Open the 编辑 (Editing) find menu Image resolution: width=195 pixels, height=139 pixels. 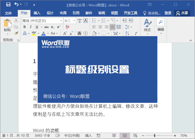(x=161, y=26)
